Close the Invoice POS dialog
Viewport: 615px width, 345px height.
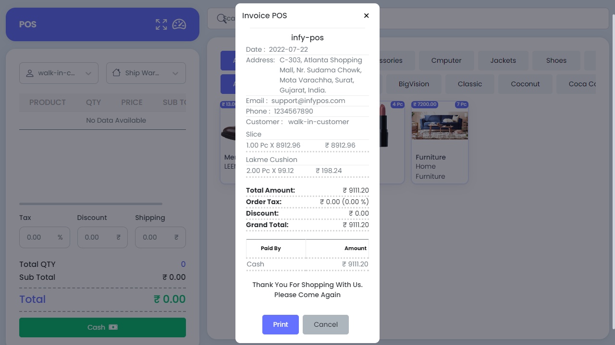[366, 15]
